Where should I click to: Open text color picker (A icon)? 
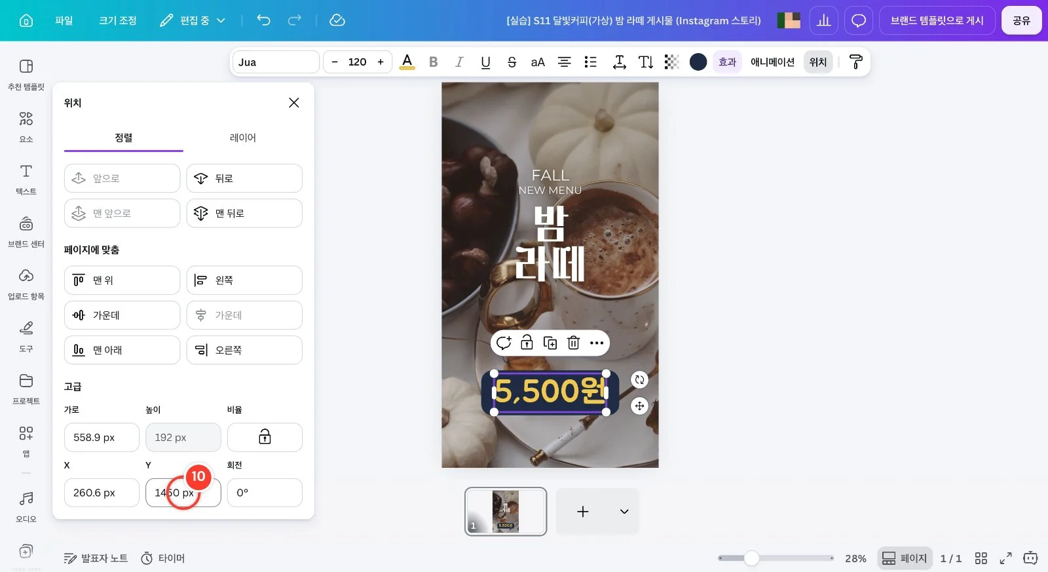[x=407, y=62]
